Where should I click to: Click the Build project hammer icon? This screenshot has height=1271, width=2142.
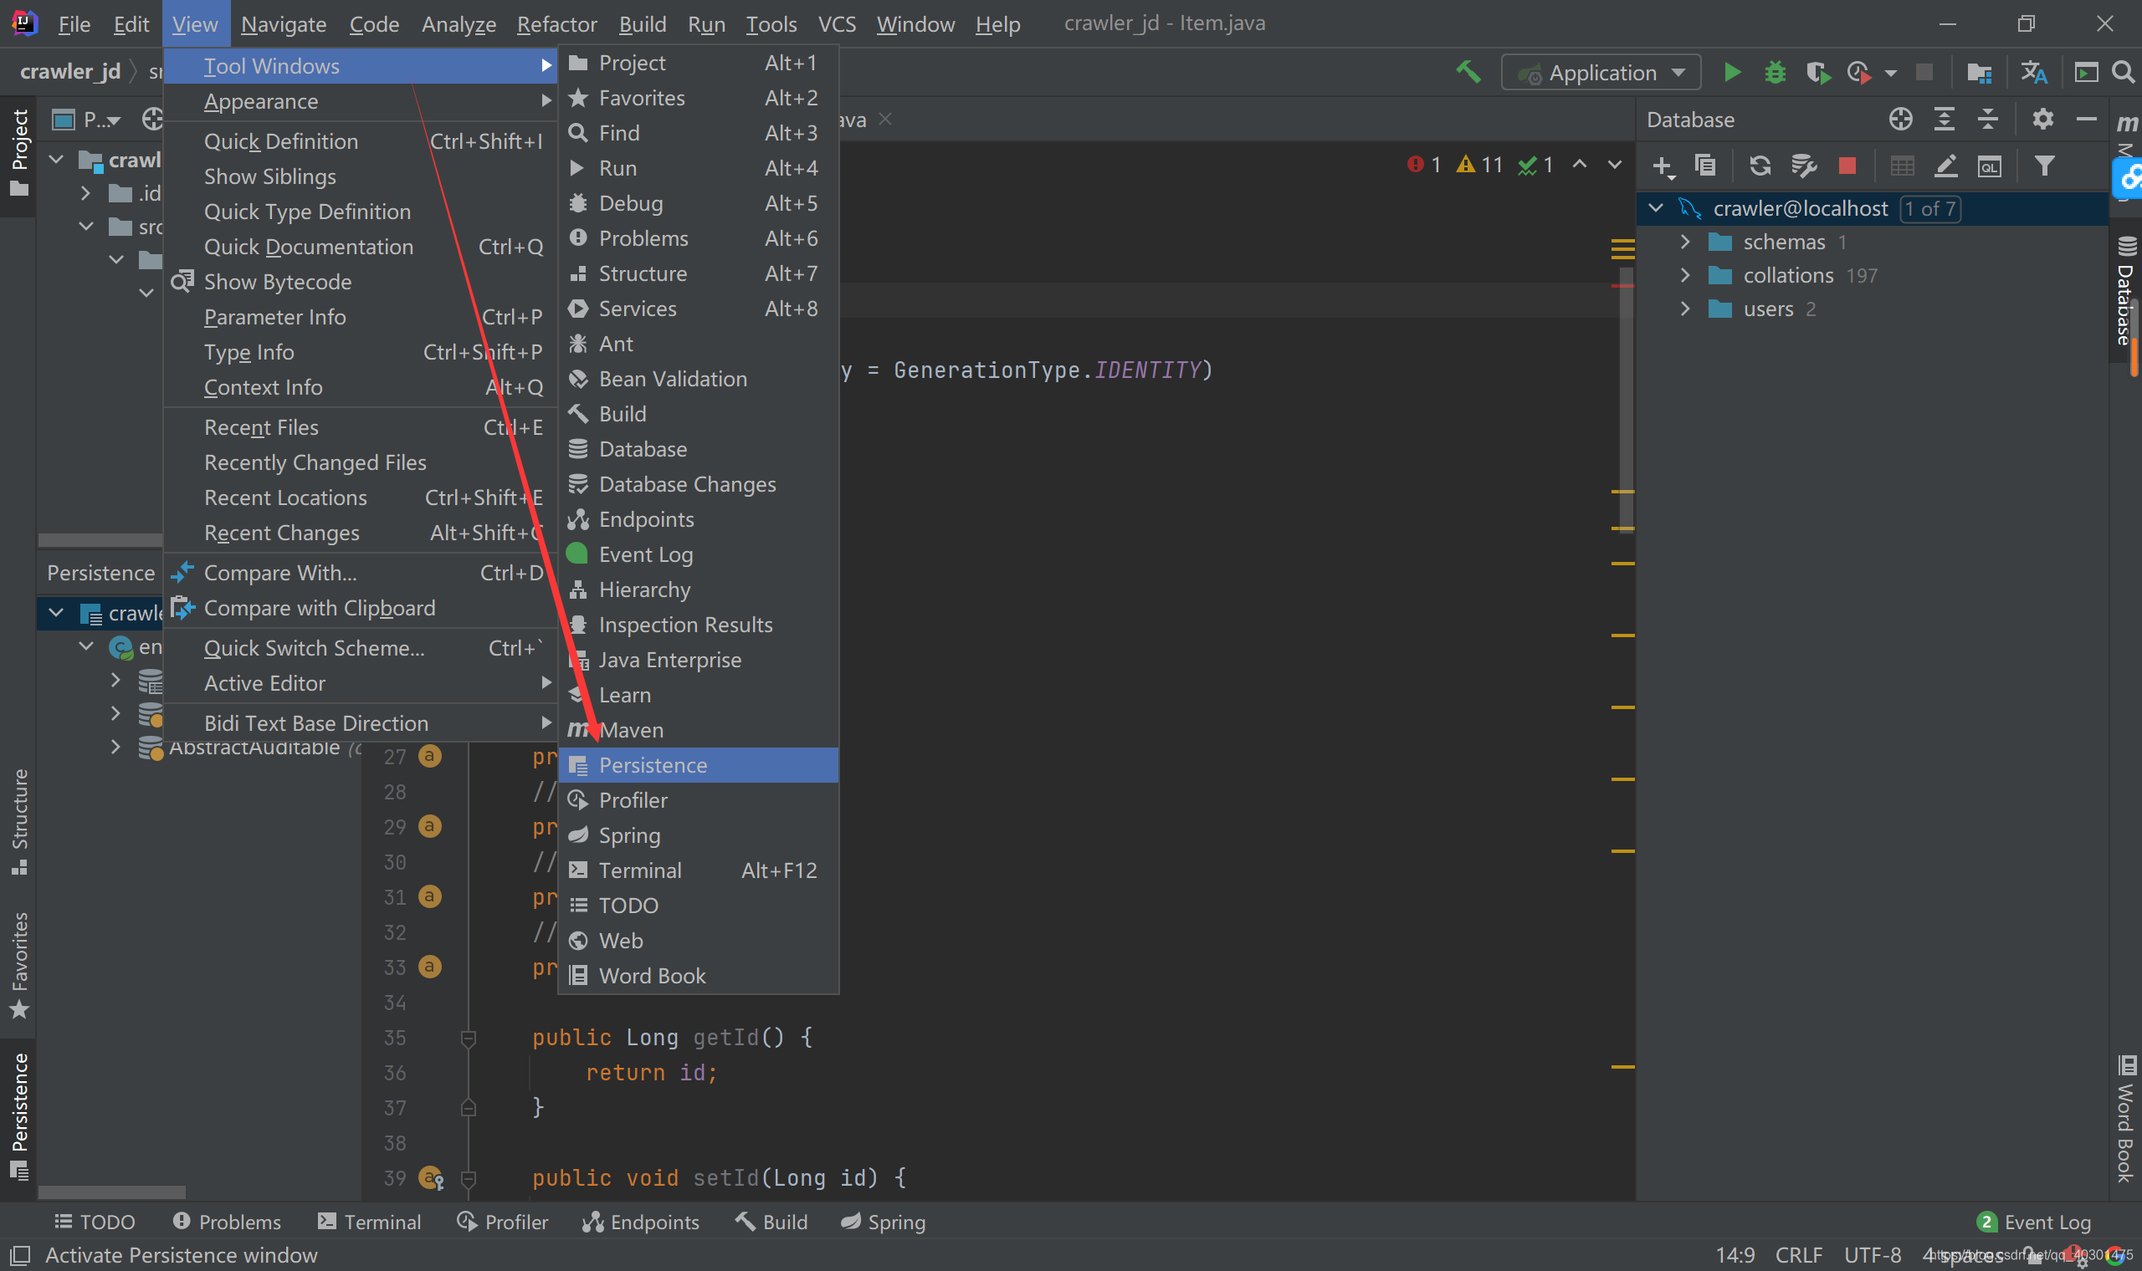(1468, 72)
